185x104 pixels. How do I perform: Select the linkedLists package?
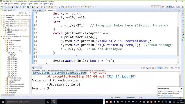click(12, 82)
